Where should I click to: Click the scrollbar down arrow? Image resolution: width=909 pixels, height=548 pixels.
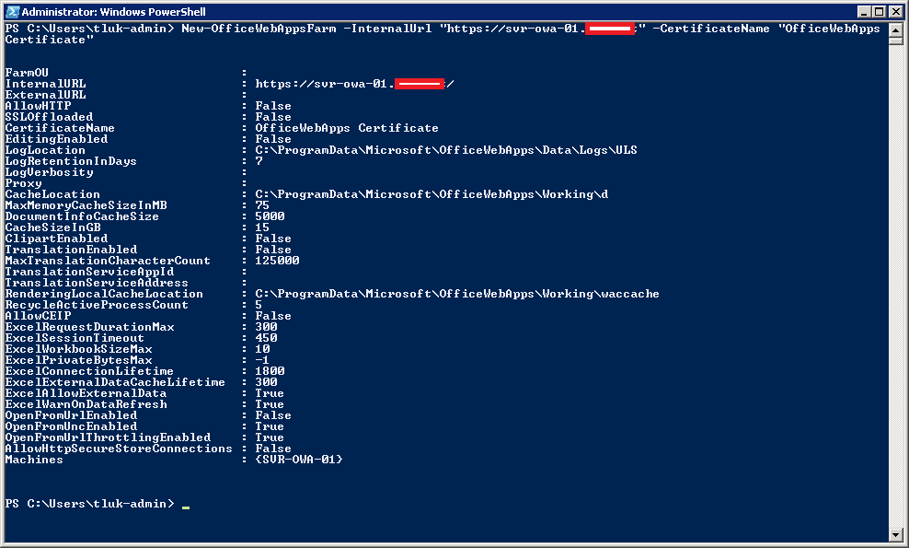[x=897, y=534]
